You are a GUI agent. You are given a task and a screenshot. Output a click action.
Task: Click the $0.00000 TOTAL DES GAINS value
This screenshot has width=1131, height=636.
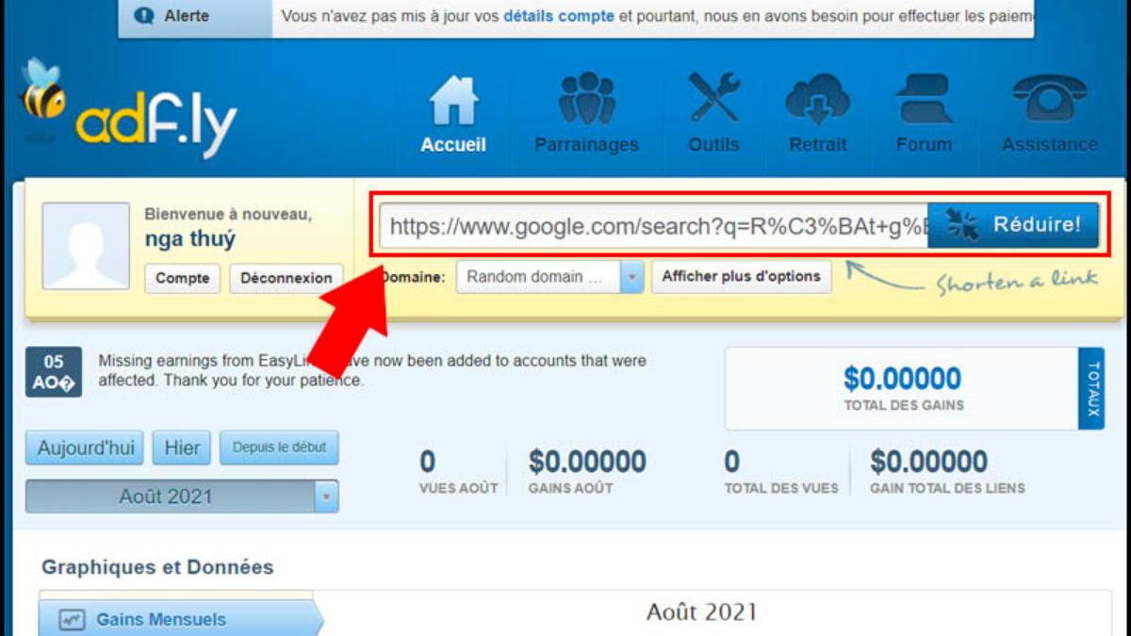point(903,379)
